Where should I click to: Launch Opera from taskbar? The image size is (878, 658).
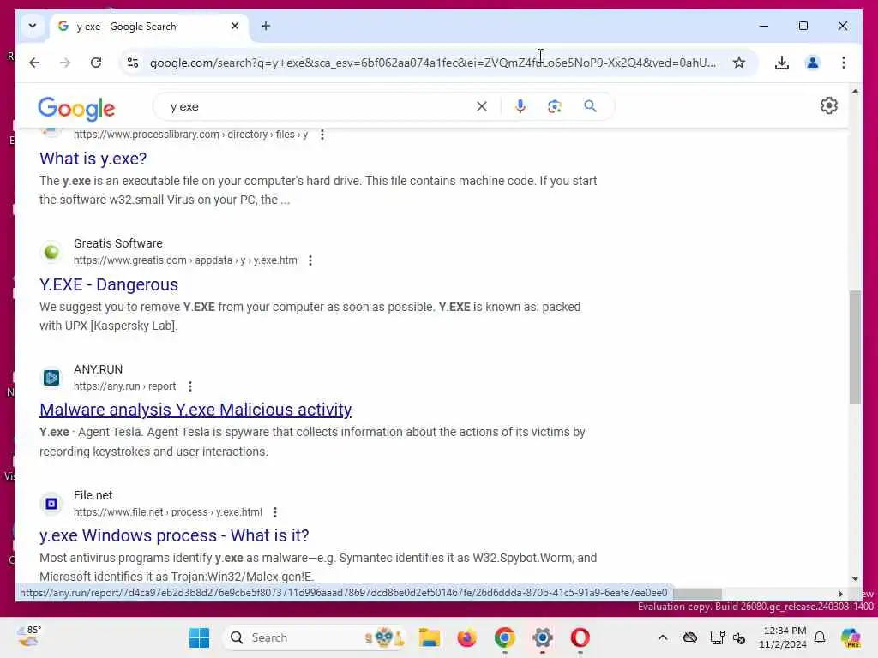[580, 637]
